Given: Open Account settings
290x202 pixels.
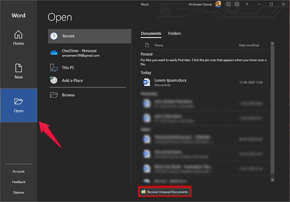Looking at the screenshot, I should [x=18, y=171].
